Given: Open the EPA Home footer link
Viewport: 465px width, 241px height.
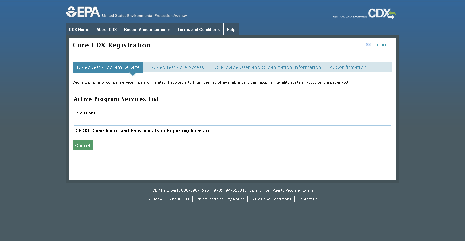Looking at the screenshot, I should click(154, 199).
